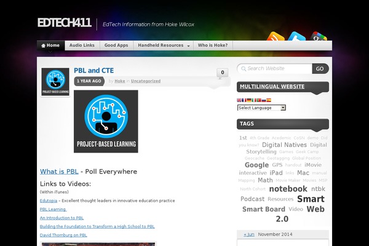Click the UK flag for English
The image size is (369, 246).
(239, 100)
